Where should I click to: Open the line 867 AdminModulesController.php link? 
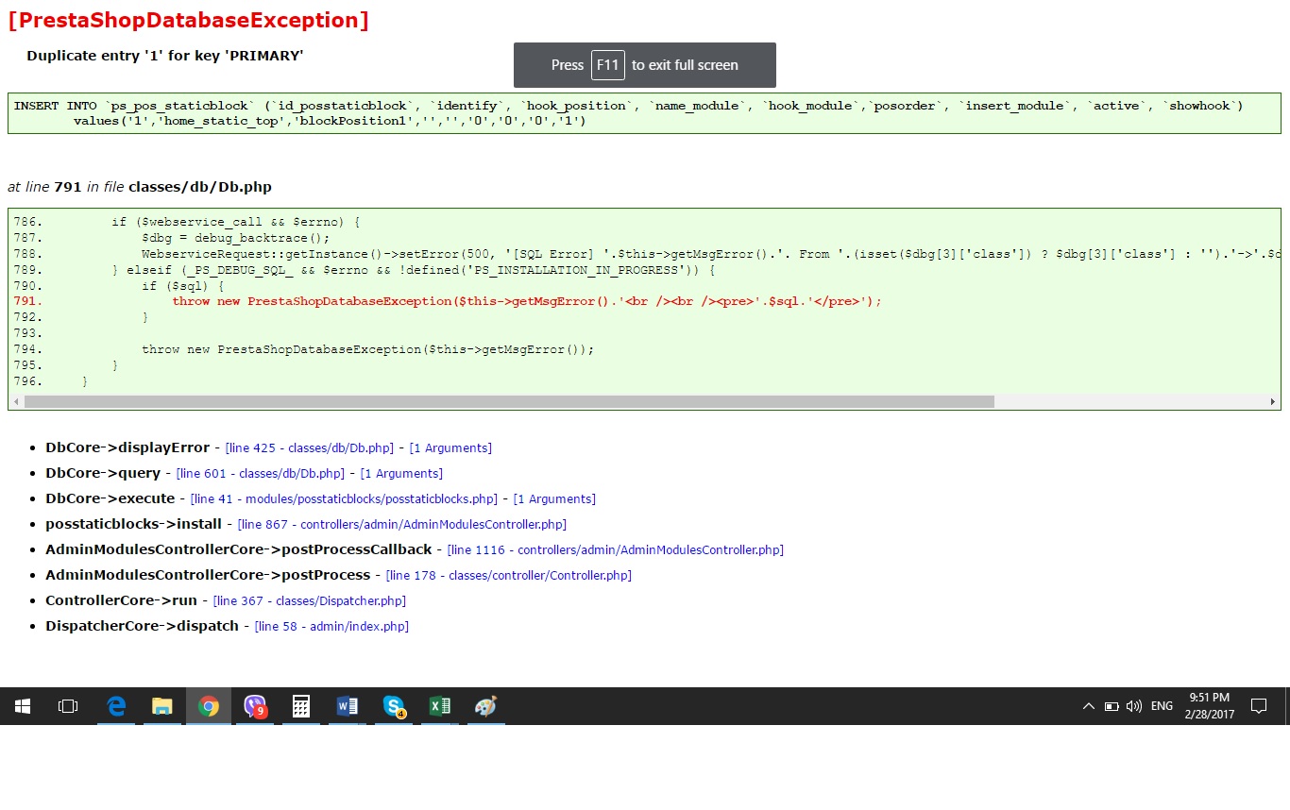click(402, 525)
